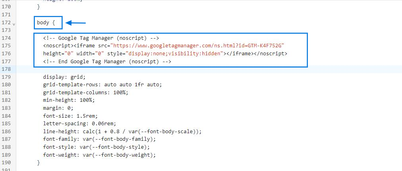Click the font-family var declaration

coord(100,139)
